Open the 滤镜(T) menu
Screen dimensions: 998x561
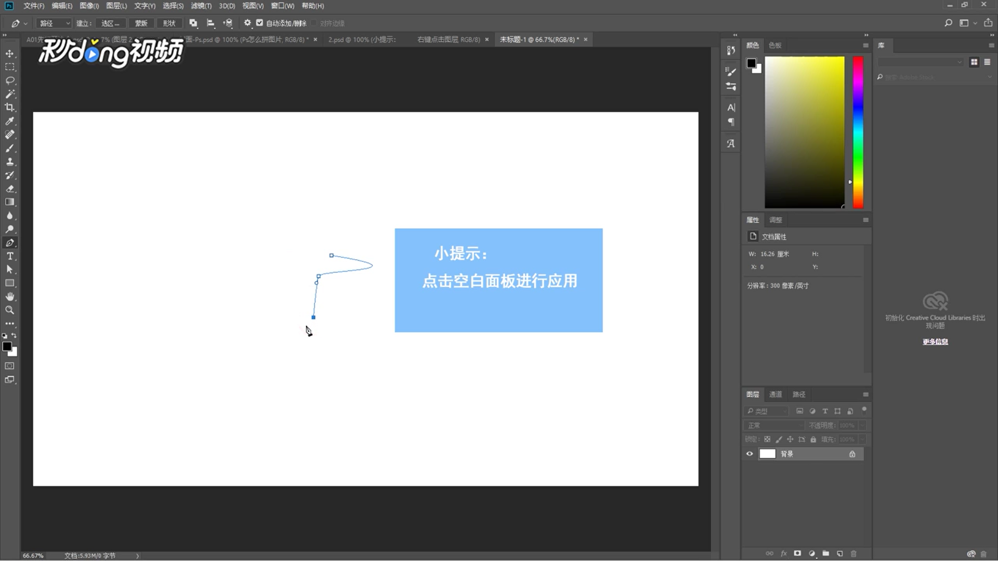(201, 6)
